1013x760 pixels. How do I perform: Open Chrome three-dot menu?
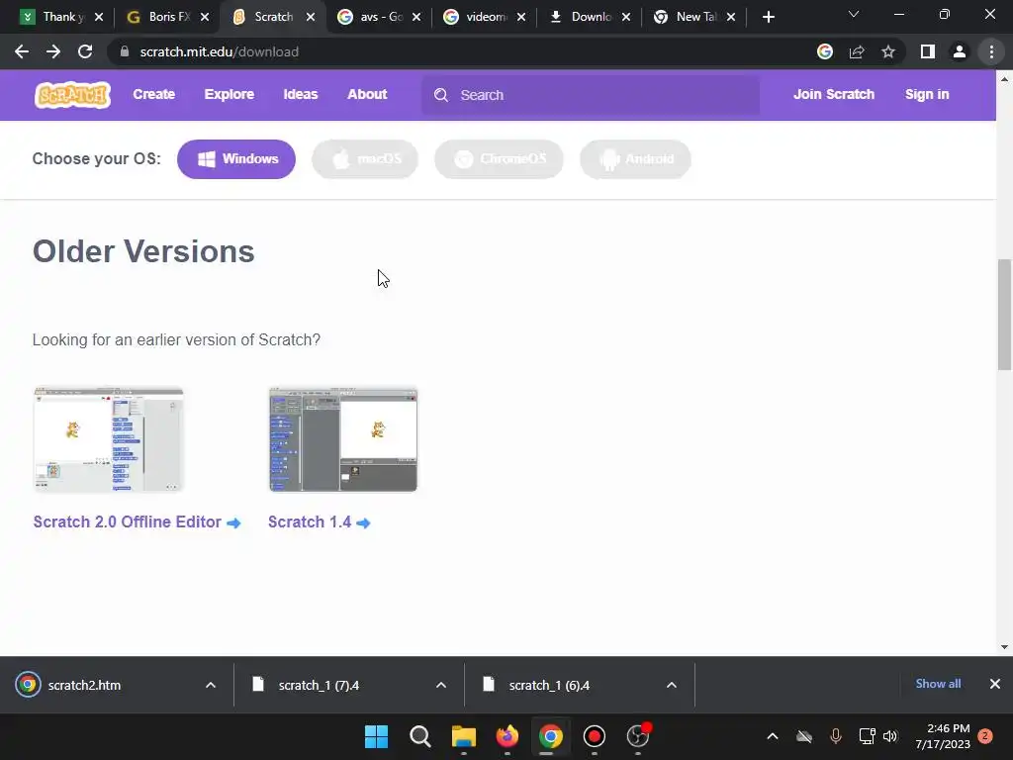point(991,51)
